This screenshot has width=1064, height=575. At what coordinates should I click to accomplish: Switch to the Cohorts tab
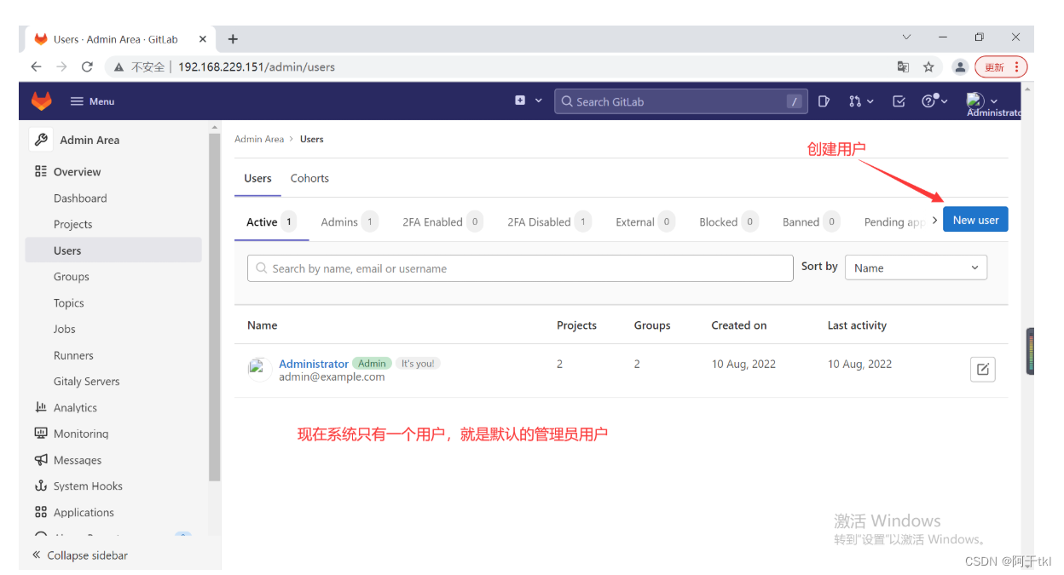point(309,178)
